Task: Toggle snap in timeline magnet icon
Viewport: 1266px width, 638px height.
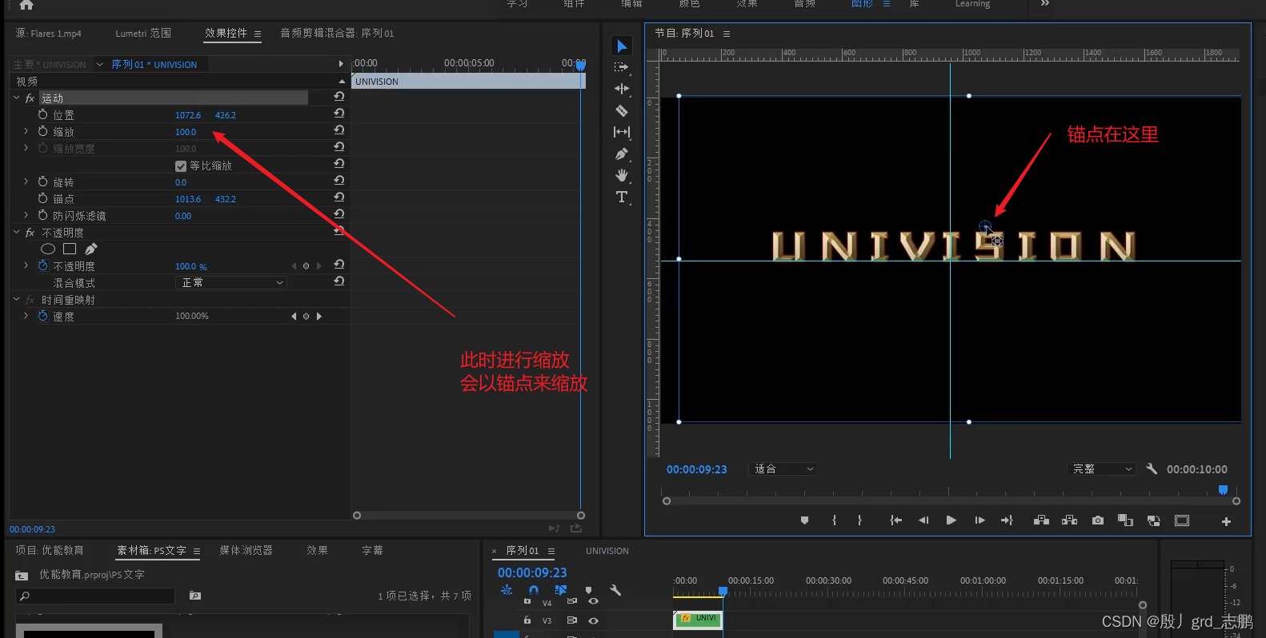Action: (534, 591)
